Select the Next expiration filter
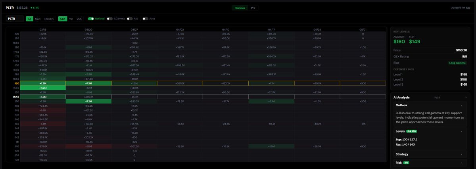This screenshot has width=476, height=169. 38,18
